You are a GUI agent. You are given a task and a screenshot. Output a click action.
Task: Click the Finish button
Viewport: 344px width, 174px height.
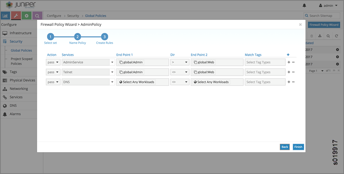coord(298,147)
